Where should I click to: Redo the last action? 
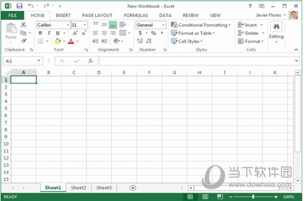point(46,6)
